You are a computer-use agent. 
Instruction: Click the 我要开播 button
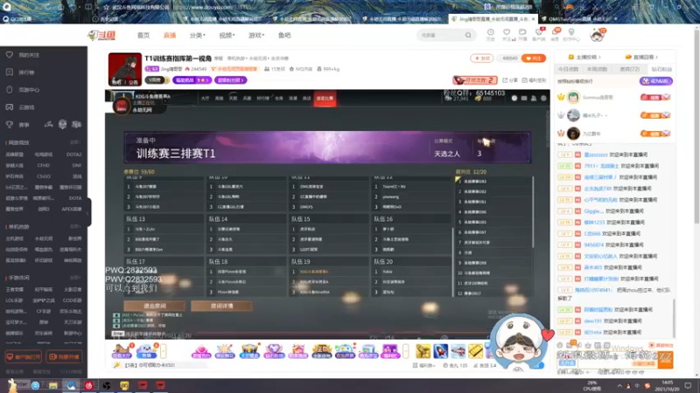[x=65, y=357]
